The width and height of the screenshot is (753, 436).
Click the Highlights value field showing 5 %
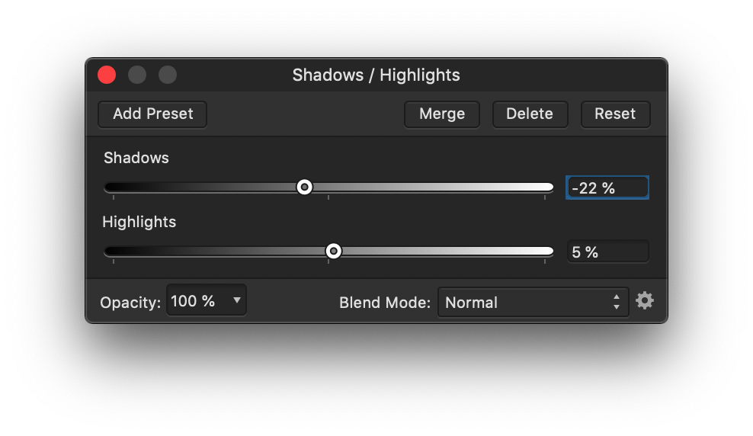607,252
